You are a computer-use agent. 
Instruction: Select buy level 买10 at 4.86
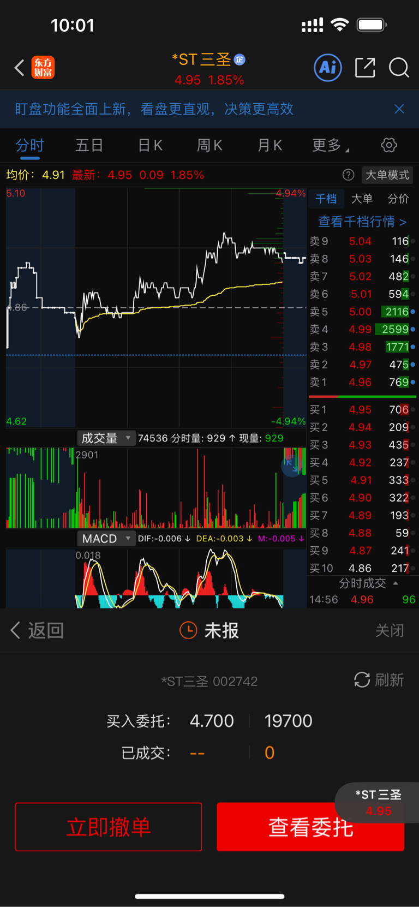coord(362,568)
